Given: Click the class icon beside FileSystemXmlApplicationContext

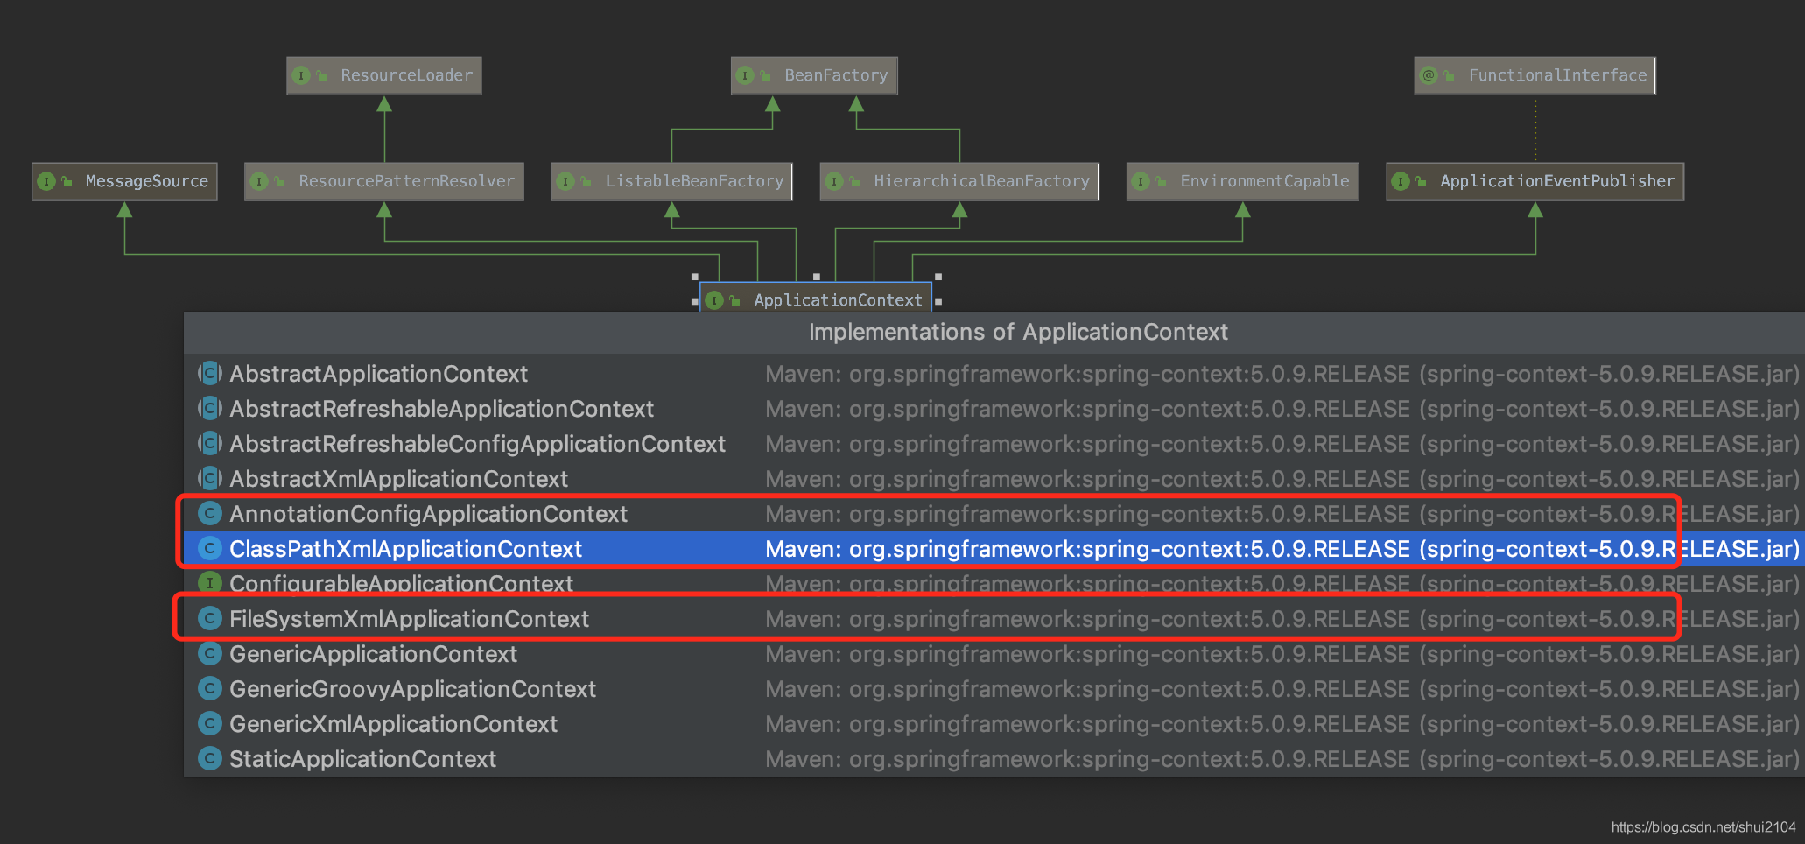Looking at the screenshot, I should pyautogui.click(x=210, y=619).
